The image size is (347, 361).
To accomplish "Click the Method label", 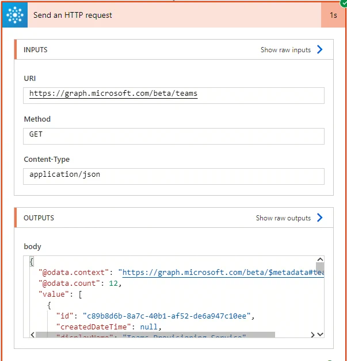I will pyautogui.click(x=37, y=119).
